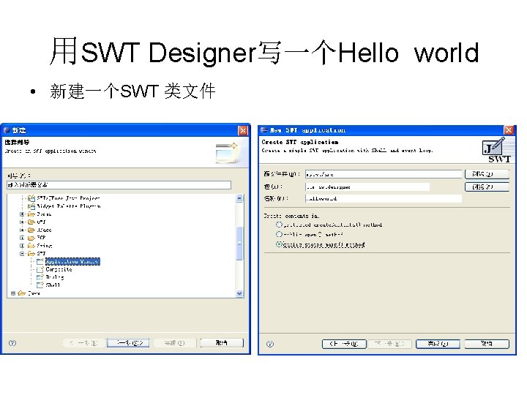The width and height of the screenshot is (527, 395).
Task: Browse for the package
Action: (487, 187)
